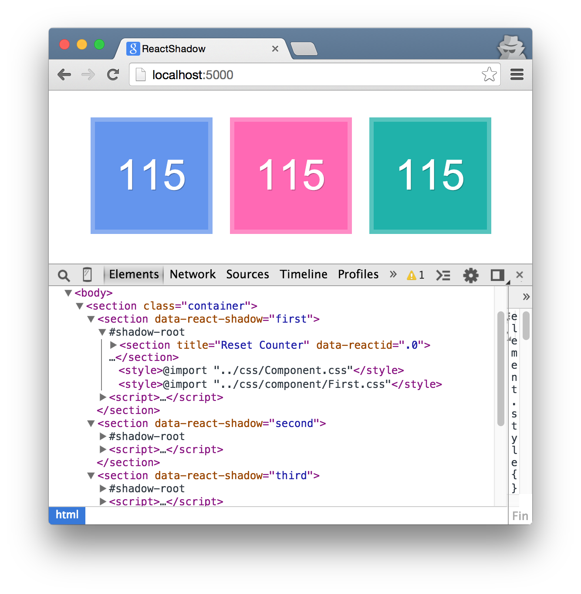
Task: Switch to the Profiles tab
Action: click(358, 274)
